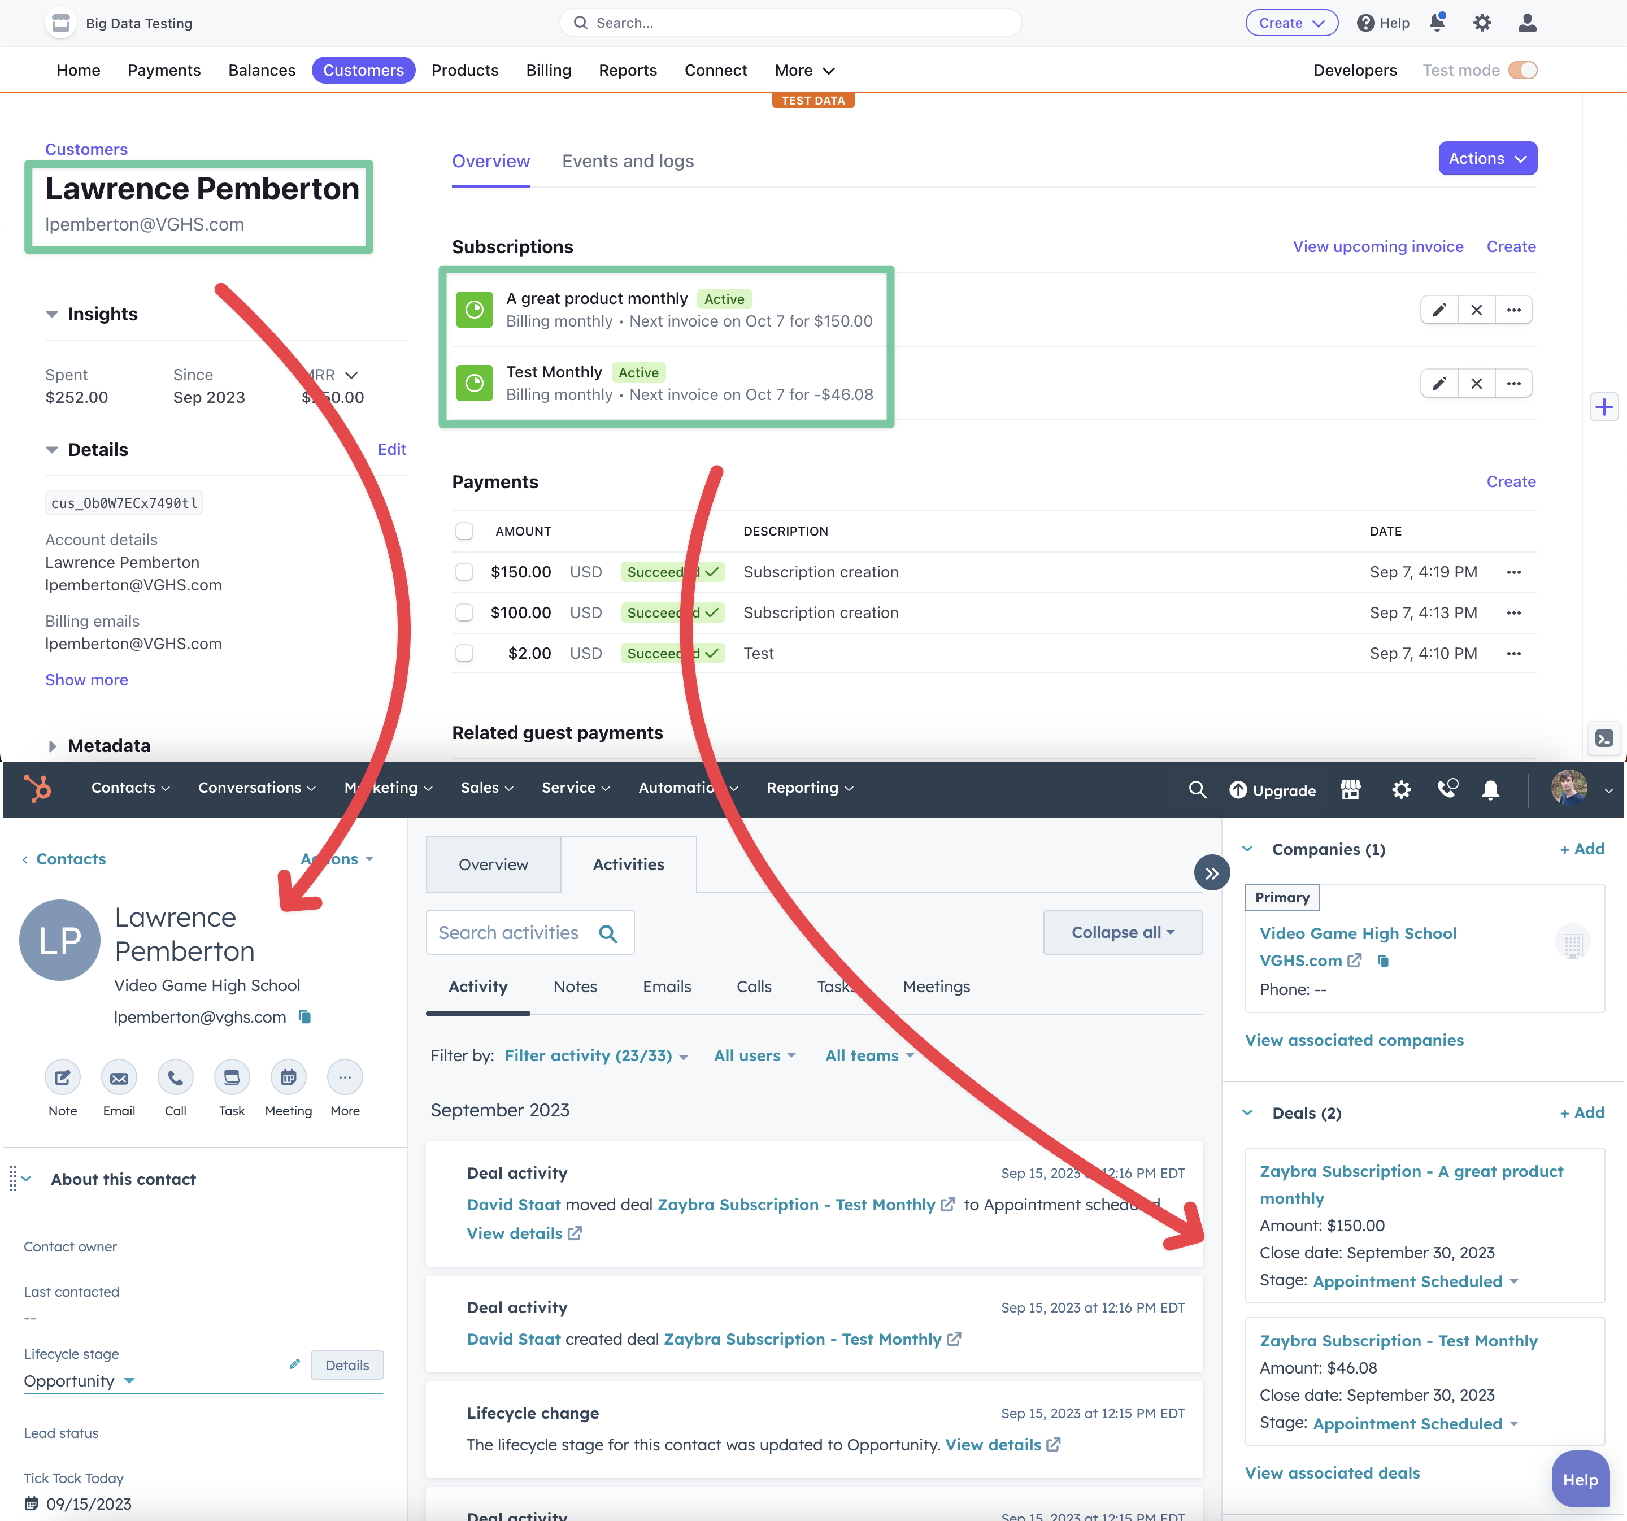The image size is (1627, 1521).
Task: Click View associated deals link
Action: [1332, 1473]
